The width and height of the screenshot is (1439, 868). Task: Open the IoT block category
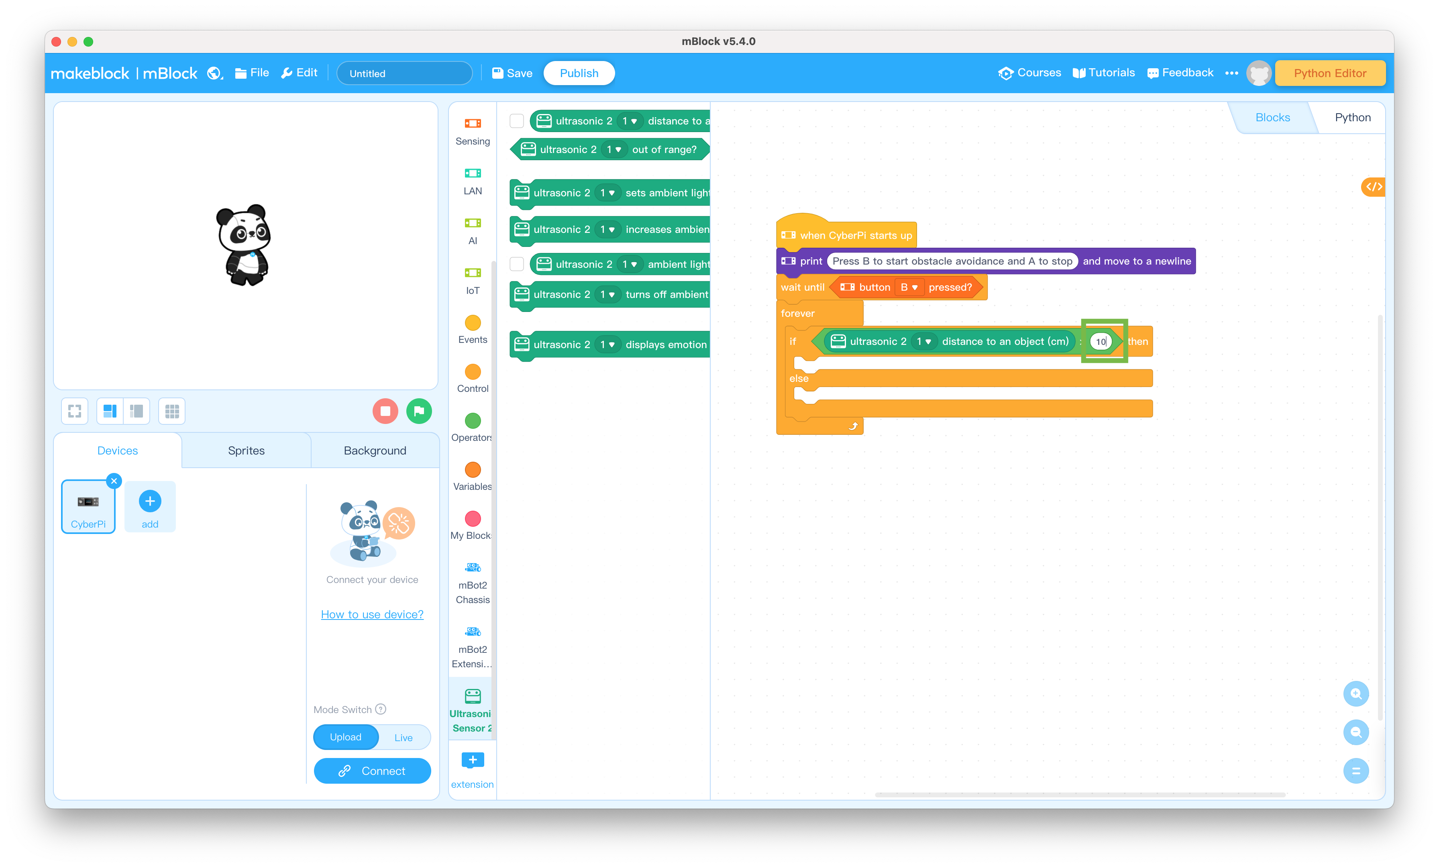pyautogui.click(x=473, y=280)
